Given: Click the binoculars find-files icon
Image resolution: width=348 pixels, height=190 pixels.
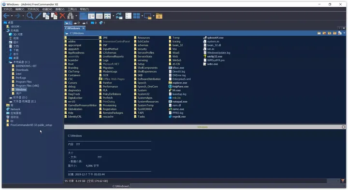Looking at the screenshot, I should click(x=71, y=16).
